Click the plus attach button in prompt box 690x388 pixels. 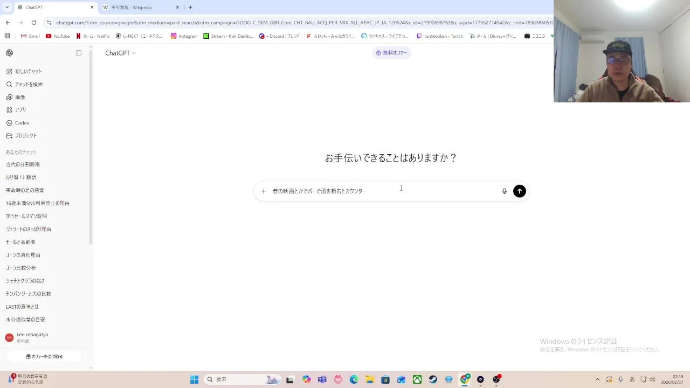[x=264, y=191]
